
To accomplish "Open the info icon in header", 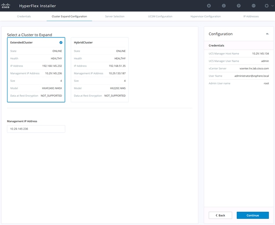I will click(224, 6).
